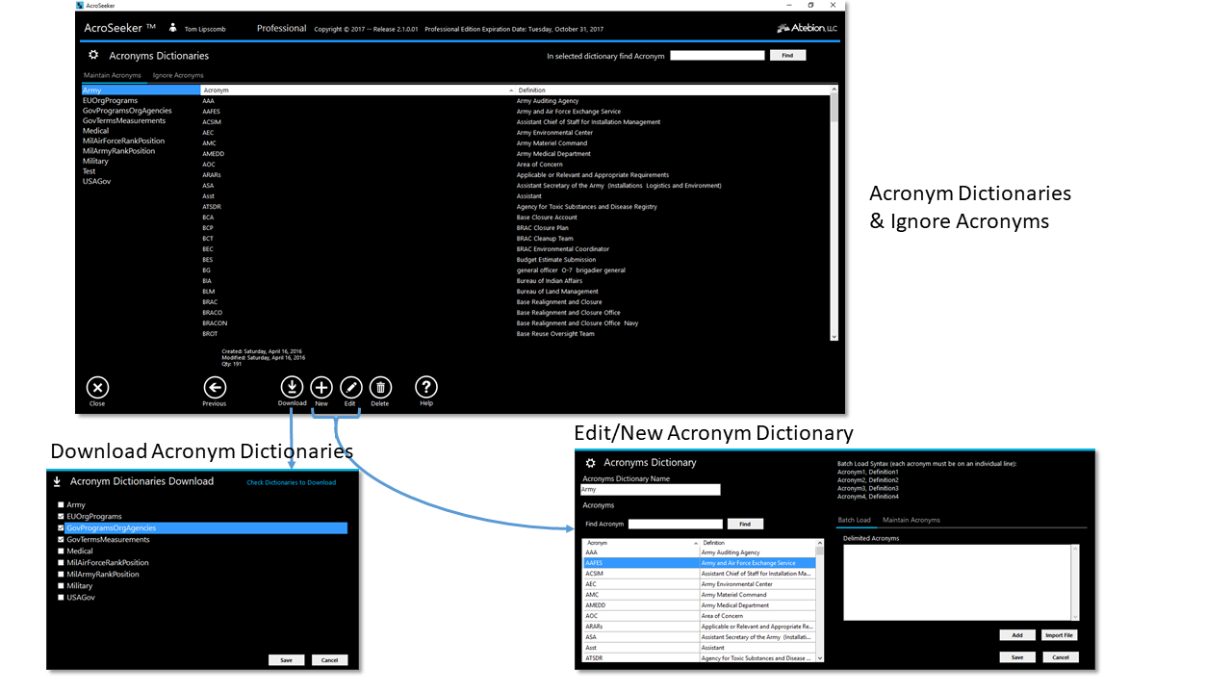Image resolution: width=1232 pixels, height=693 pixels.
Task: Uncheck the EUOrgPrograms checkbox
Action: [62, 517]
